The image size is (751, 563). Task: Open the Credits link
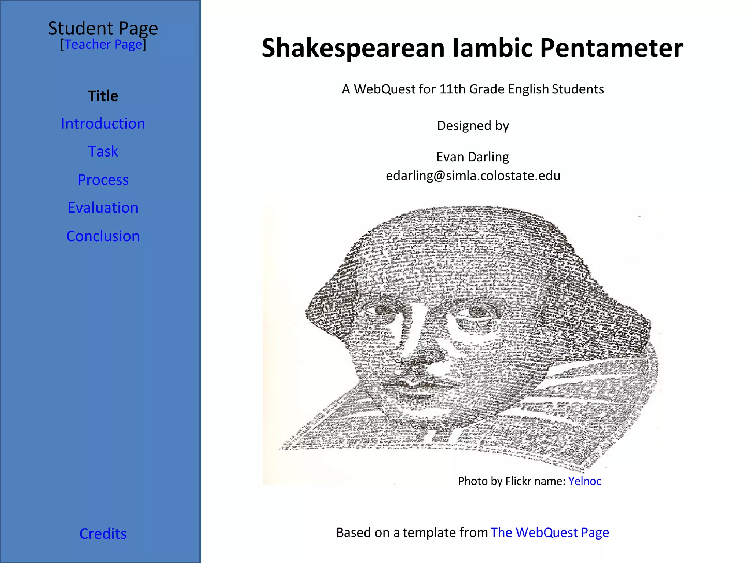(103, 534)
